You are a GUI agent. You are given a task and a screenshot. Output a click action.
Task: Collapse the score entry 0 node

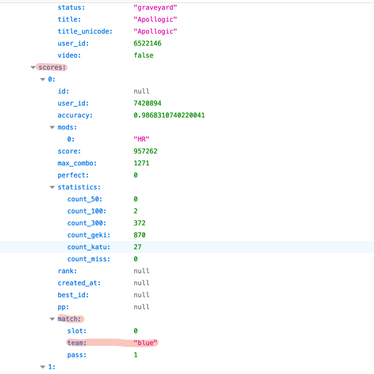click(43, 80)
